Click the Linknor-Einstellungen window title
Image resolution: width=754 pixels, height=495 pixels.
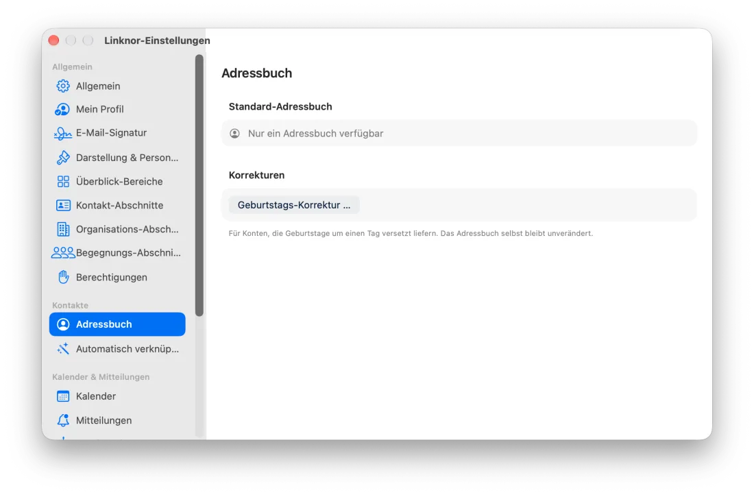157,40
